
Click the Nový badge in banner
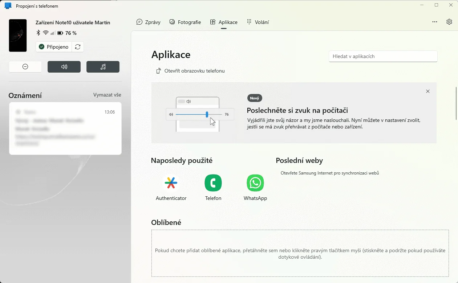(x=255, y=98)
